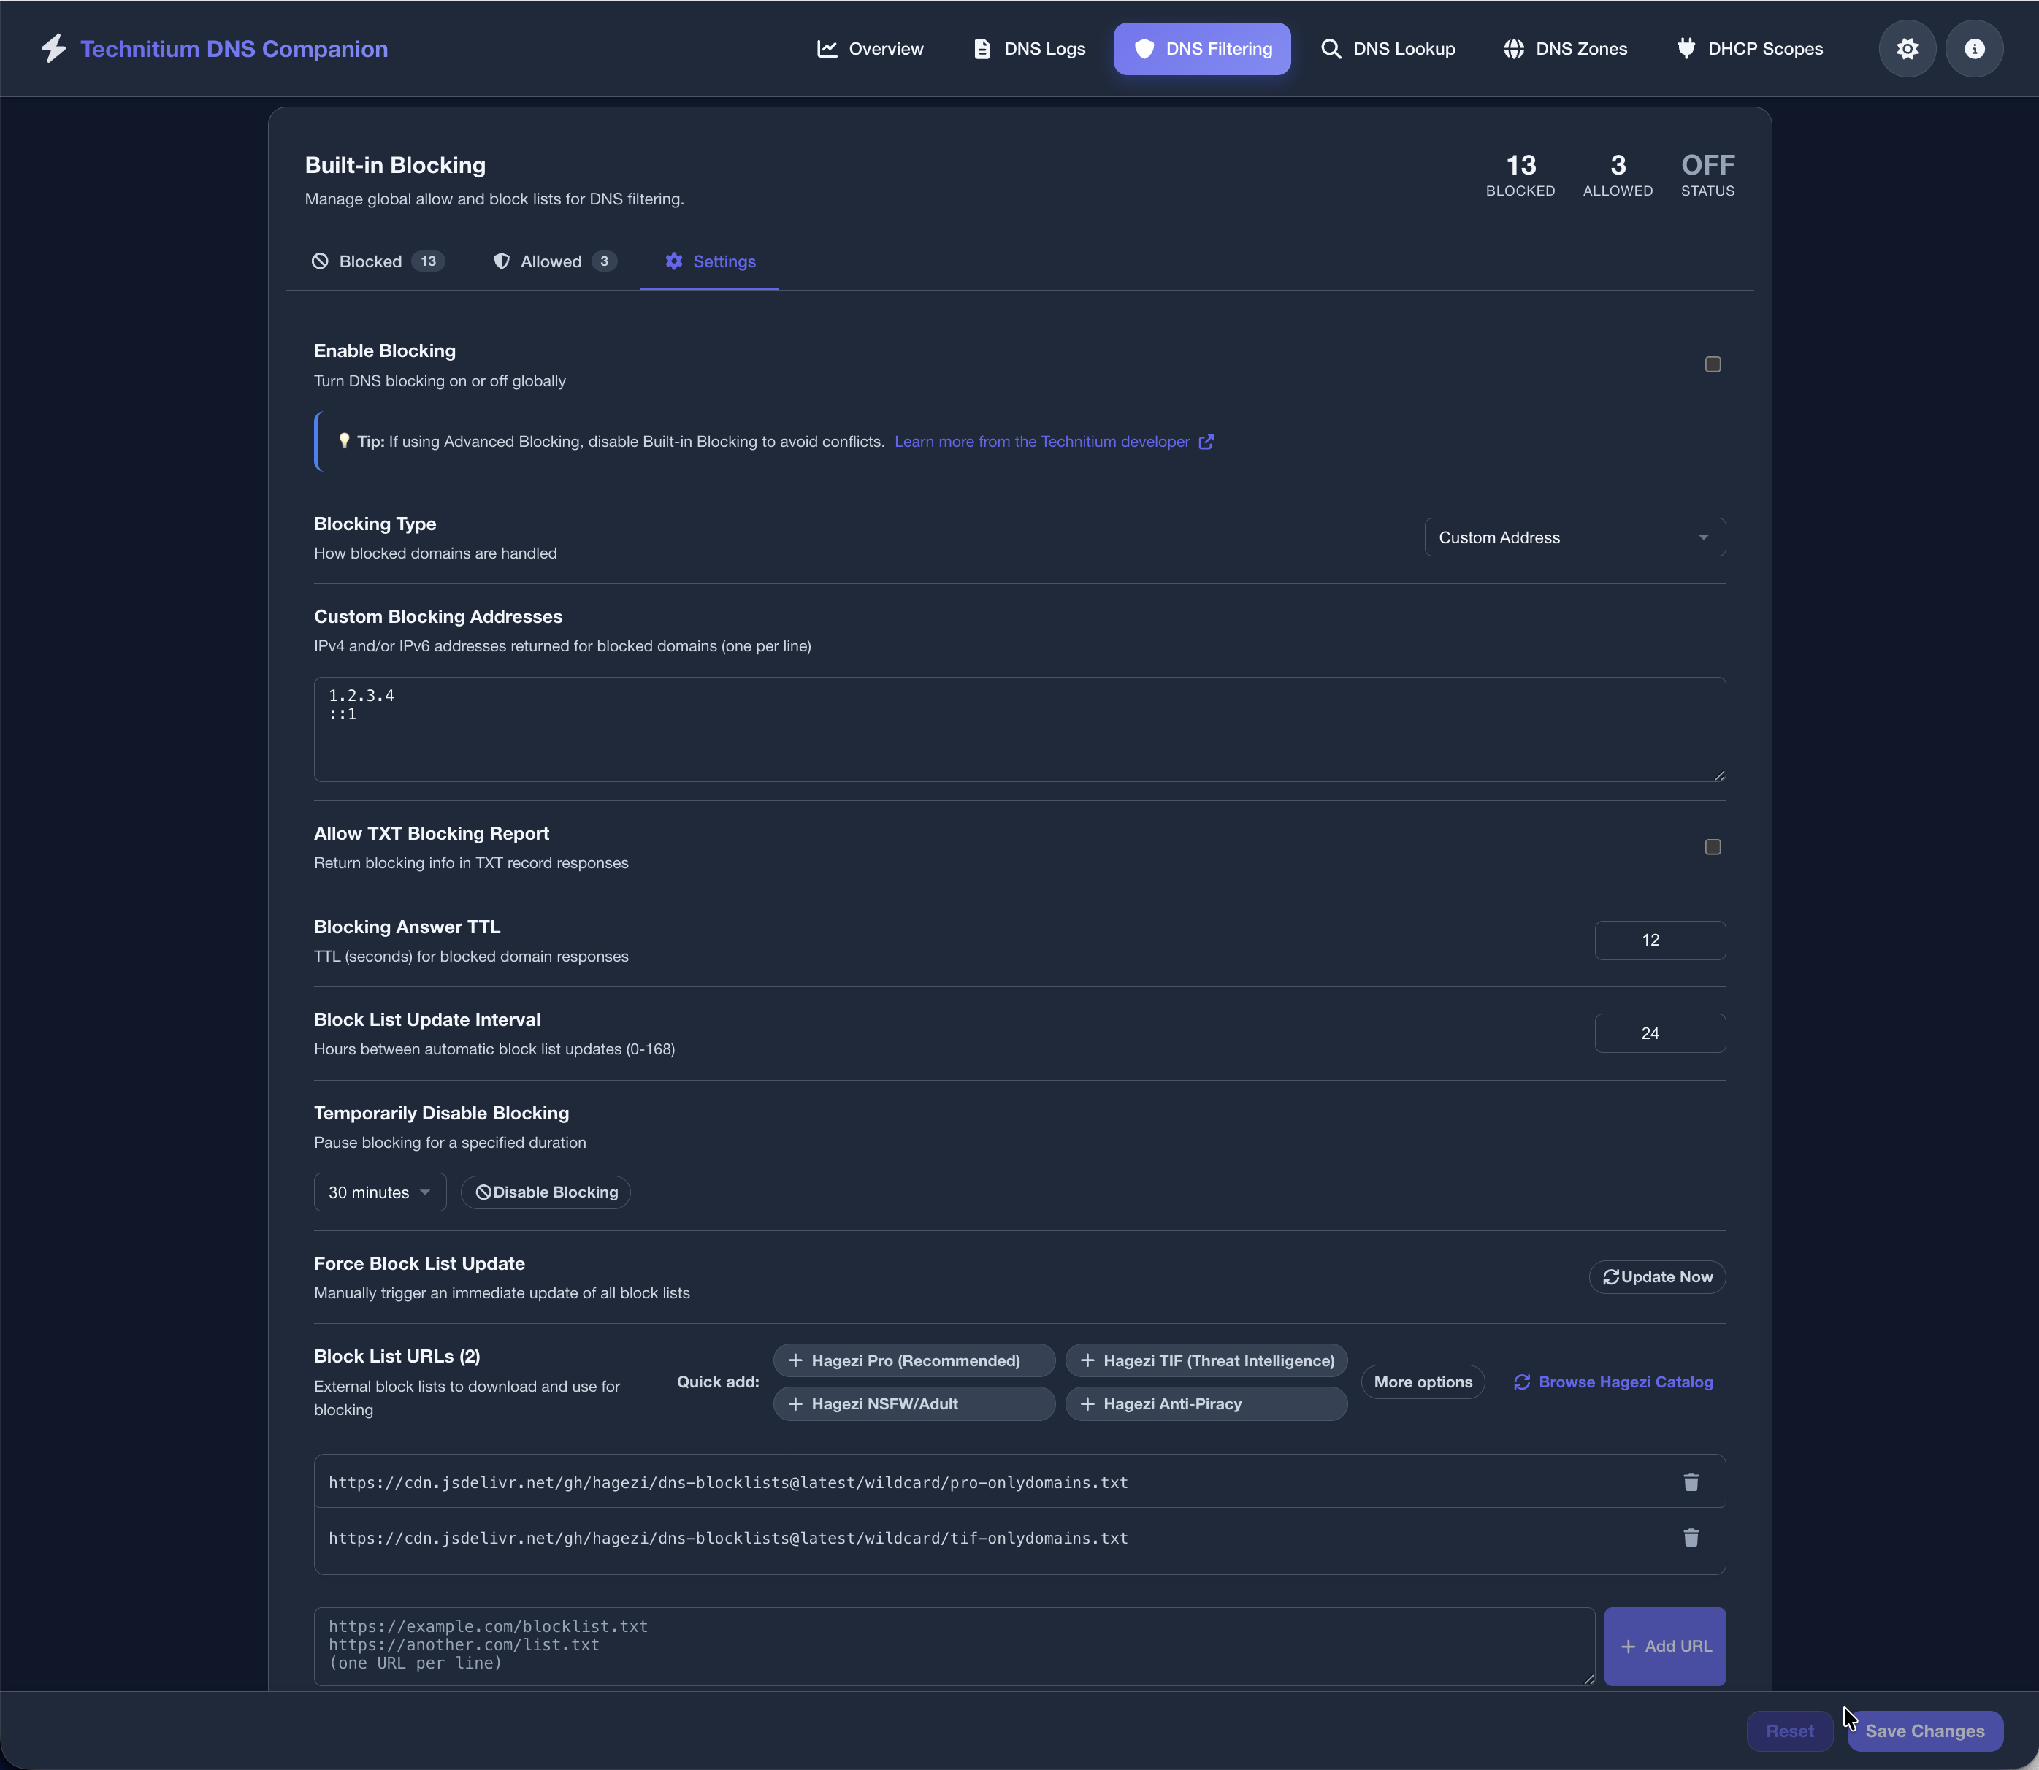Expand More options for quick-add lists

point(1423,1381)
